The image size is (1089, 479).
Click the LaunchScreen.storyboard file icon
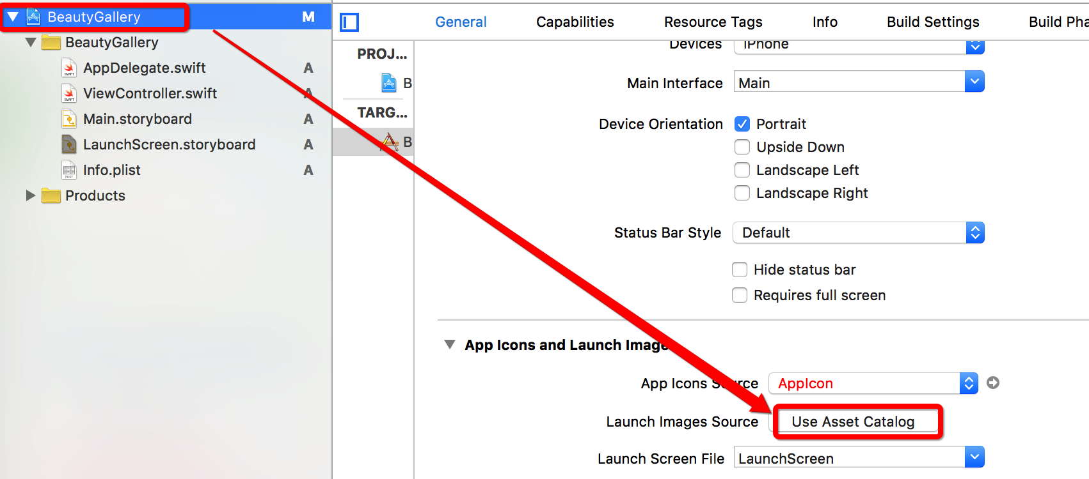pos(69,144)
